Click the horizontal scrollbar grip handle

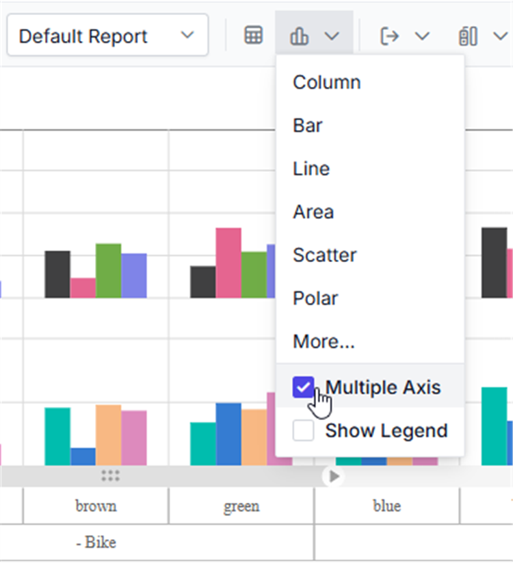(110, 475)
